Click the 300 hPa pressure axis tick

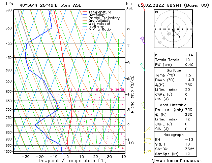tap(9, 10)
